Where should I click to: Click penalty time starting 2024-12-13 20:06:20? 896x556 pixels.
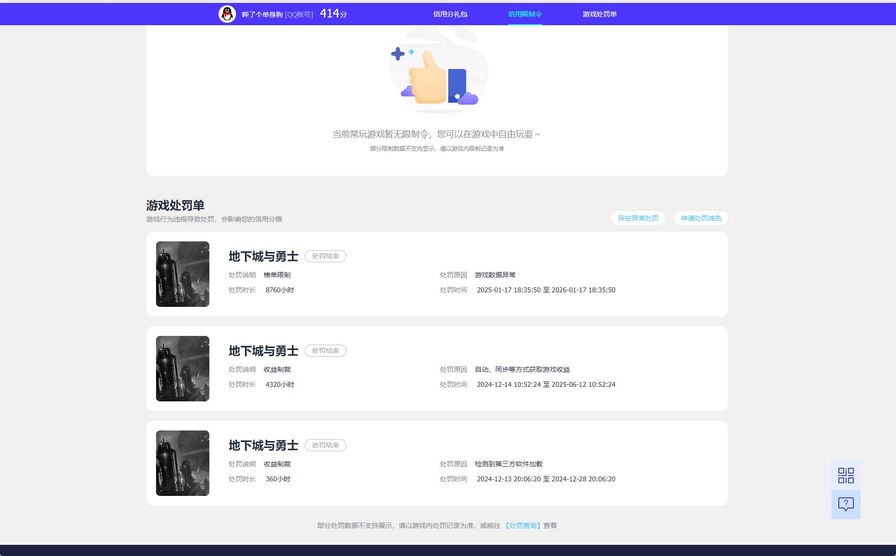click(x=546, y=479)
